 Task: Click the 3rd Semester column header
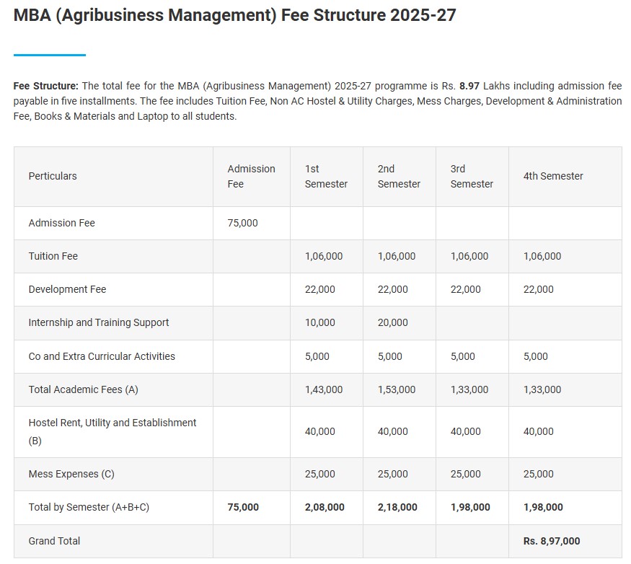472,176
